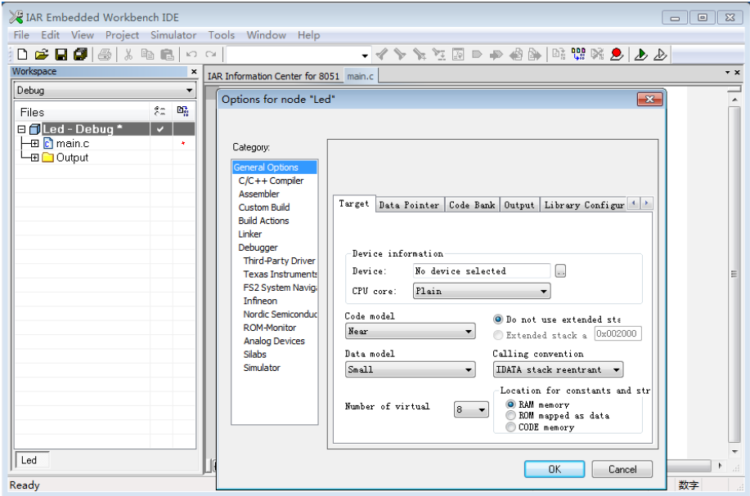This screenshot has height=496, width=750.
Task: Confirm options with OK button
Action: tap(555, 469)
